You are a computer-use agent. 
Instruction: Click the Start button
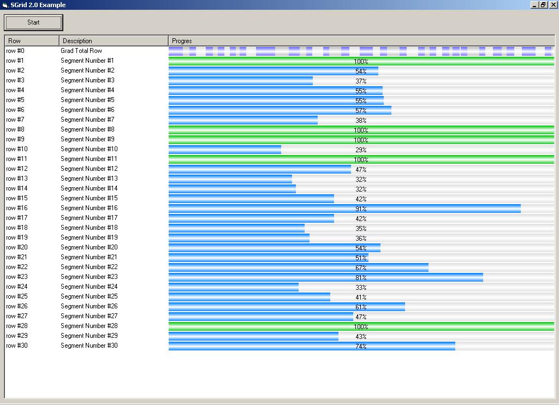click(34, 22)
